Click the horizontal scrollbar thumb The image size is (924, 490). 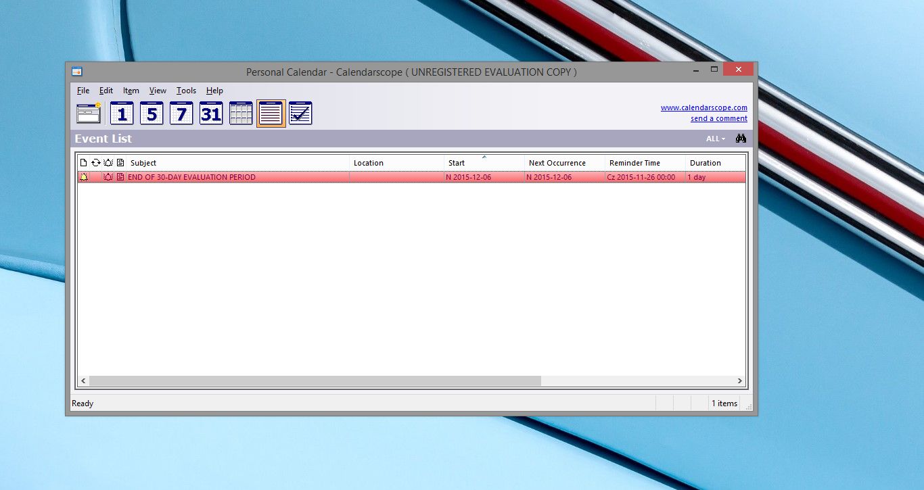point(315,381)
